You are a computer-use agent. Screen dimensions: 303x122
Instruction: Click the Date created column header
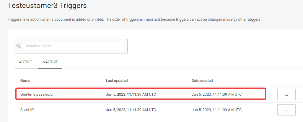[x=202, y=81]
